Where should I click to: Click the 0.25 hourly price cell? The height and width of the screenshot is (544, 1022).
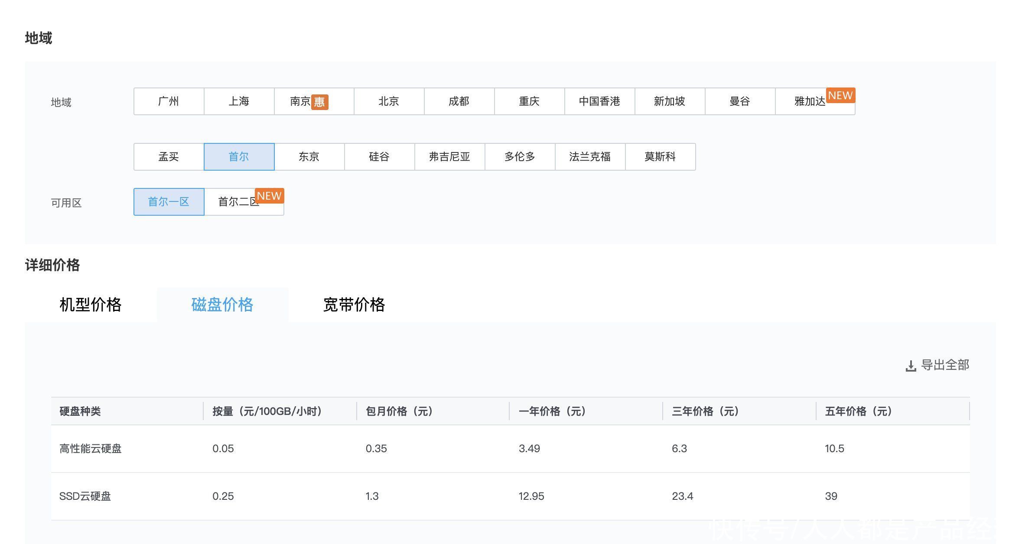[x=223, y=496]
